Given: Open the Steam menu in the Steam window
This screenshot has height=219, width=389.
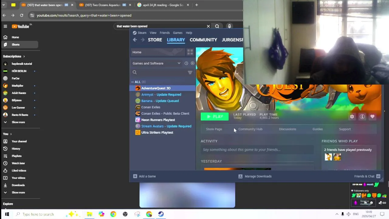Looking at the screenshot, I should tap(142, 33).
